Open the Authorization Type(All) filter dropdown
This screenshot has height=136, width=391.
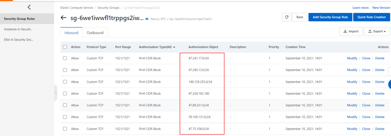(157, 47)
